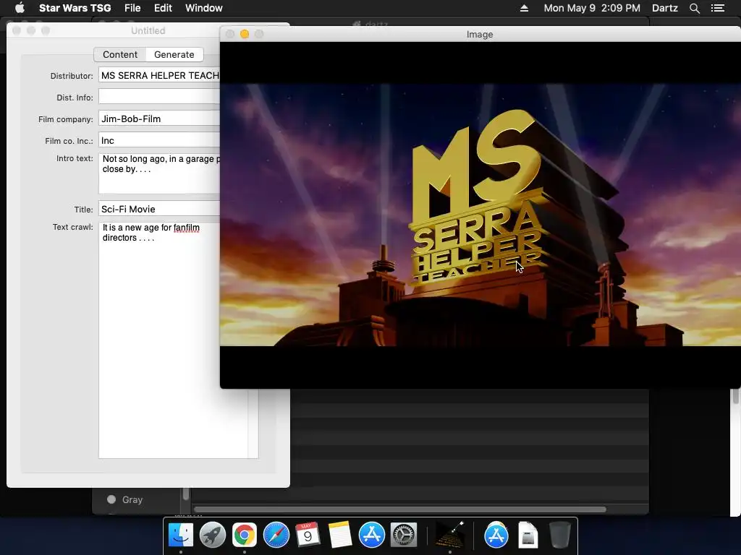Minimize the Image window with yellow button
The width and height of the screenshot is (741, 555).
[245, 34]
